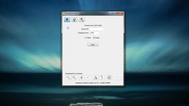Switch to USB connection mode
This screenshot has width=189, height=106.
click(x=74, y=20)
